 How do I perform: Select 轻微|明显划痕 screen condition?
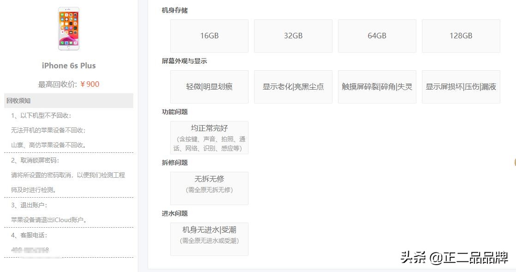(x=209, y=86)
